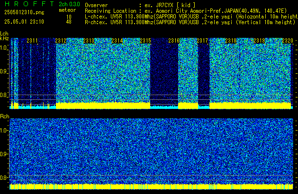Image resolution: width=298 pixels, height=194 pixels.
Task: Click the date stamp 25.05.01 23:10
Action: 24,22
